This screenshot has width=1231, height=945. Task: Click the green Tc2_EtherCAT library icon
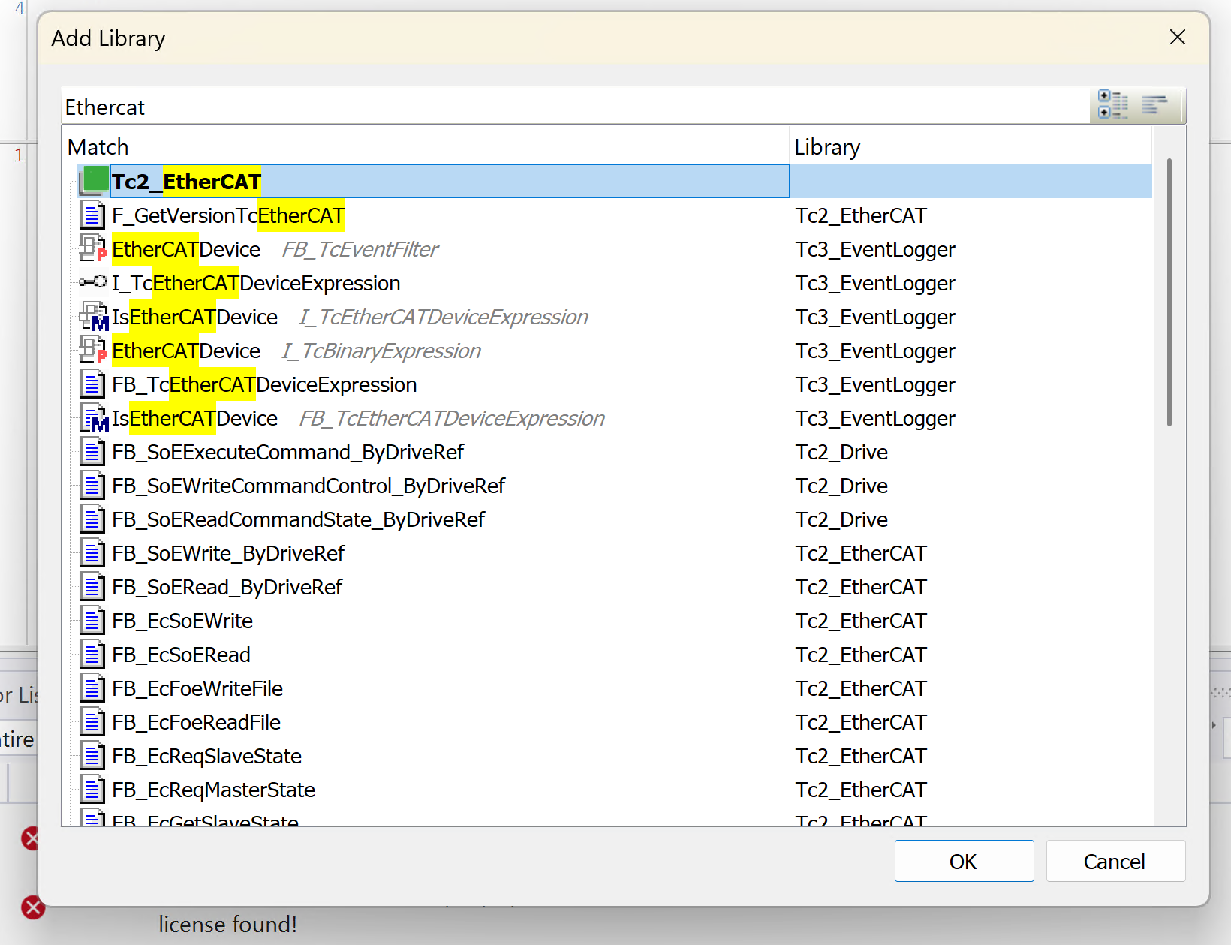95,182
